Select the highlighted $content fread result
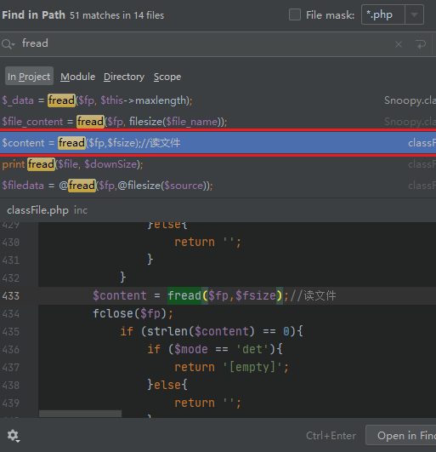This screenshot has height=452, width=436. coord(218,143)
